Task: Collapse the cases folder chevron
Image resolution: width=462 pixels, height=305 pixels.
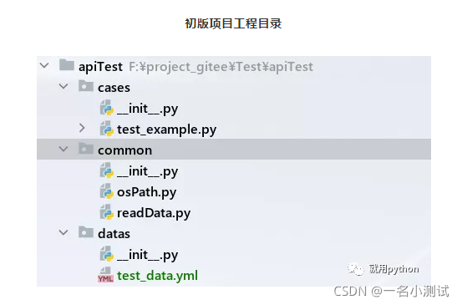Action: click(x=63, y=86)
